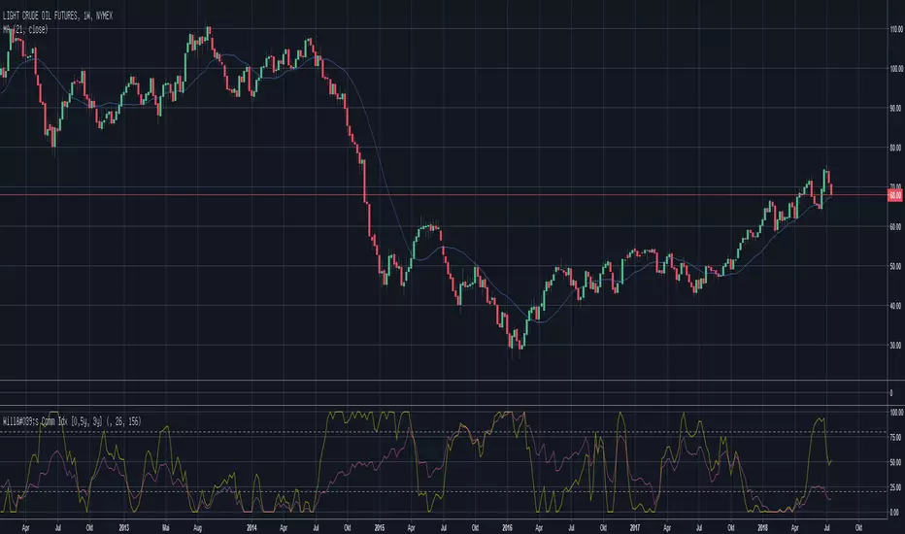Image resolution: width=905 pixels, height=534 pixels.
Task: Click the 100.00 label on price axis
Action: click(893, 69)
